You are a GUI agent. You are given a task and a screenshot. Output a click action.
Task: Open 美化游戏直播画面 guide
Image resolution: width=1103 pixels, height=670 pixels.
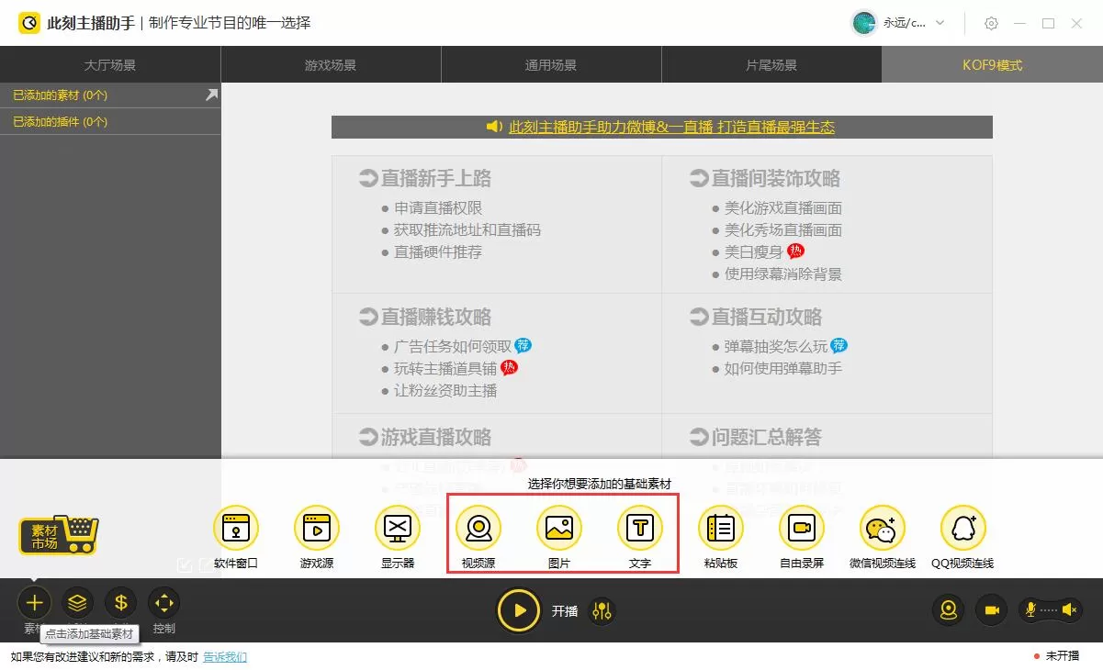[783, 208]
